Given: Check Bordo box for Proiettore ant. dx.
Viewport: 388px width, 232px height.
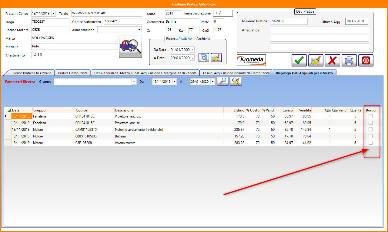Looking at the screenshot, I should click(x=370, y=116).
